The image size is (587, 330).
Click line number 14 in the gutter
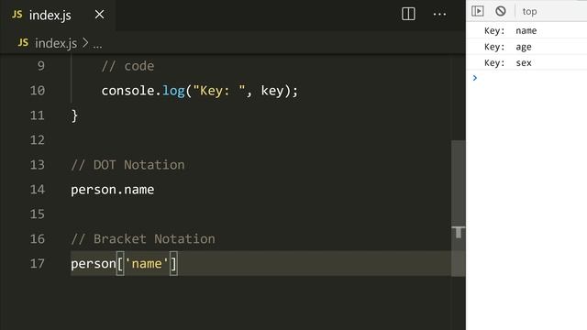click(x=37, y=190)
